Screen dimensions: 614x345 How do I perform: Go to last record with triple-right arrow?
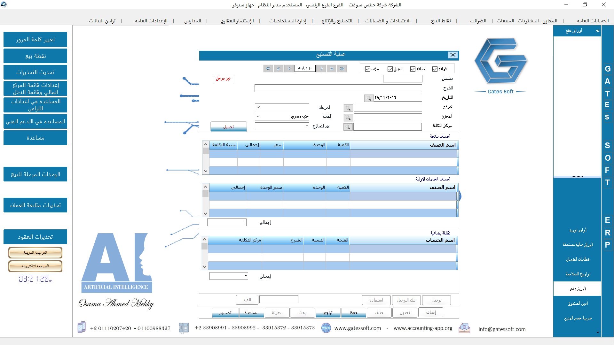pyautogui.click(x=342, y=68)
